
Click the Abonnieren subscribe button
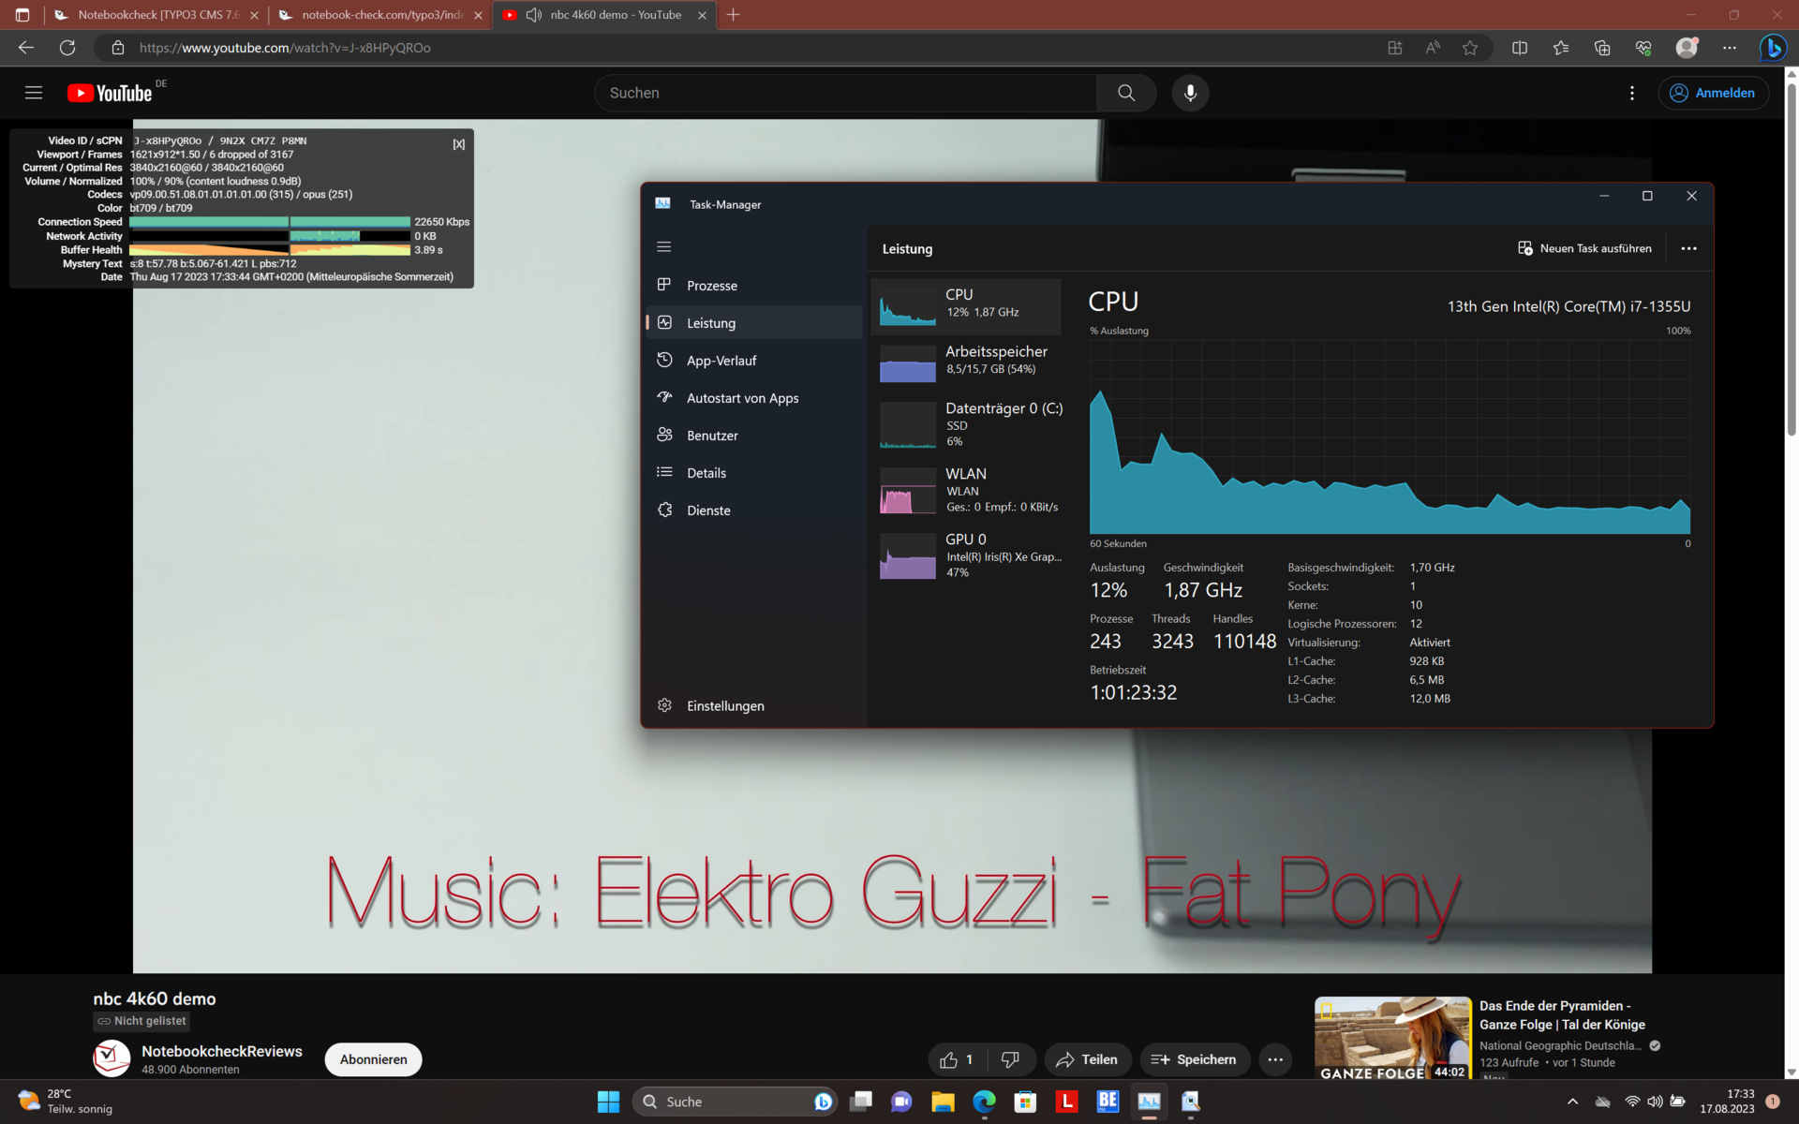pos(373,1059)
